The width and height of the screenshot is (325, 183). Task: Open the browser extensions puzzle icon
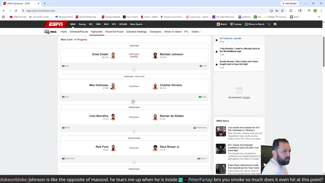[x=291, y=11]
